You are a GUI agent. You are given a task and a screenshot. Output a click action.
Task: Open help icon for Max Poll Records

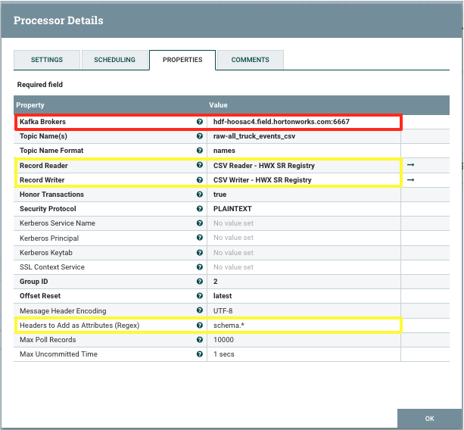200,339
